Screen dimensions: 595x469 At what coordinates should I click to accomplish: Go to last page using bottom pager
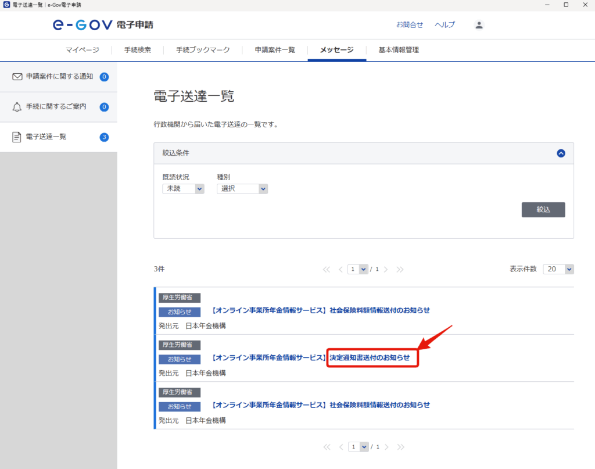[x=400, y=447]
